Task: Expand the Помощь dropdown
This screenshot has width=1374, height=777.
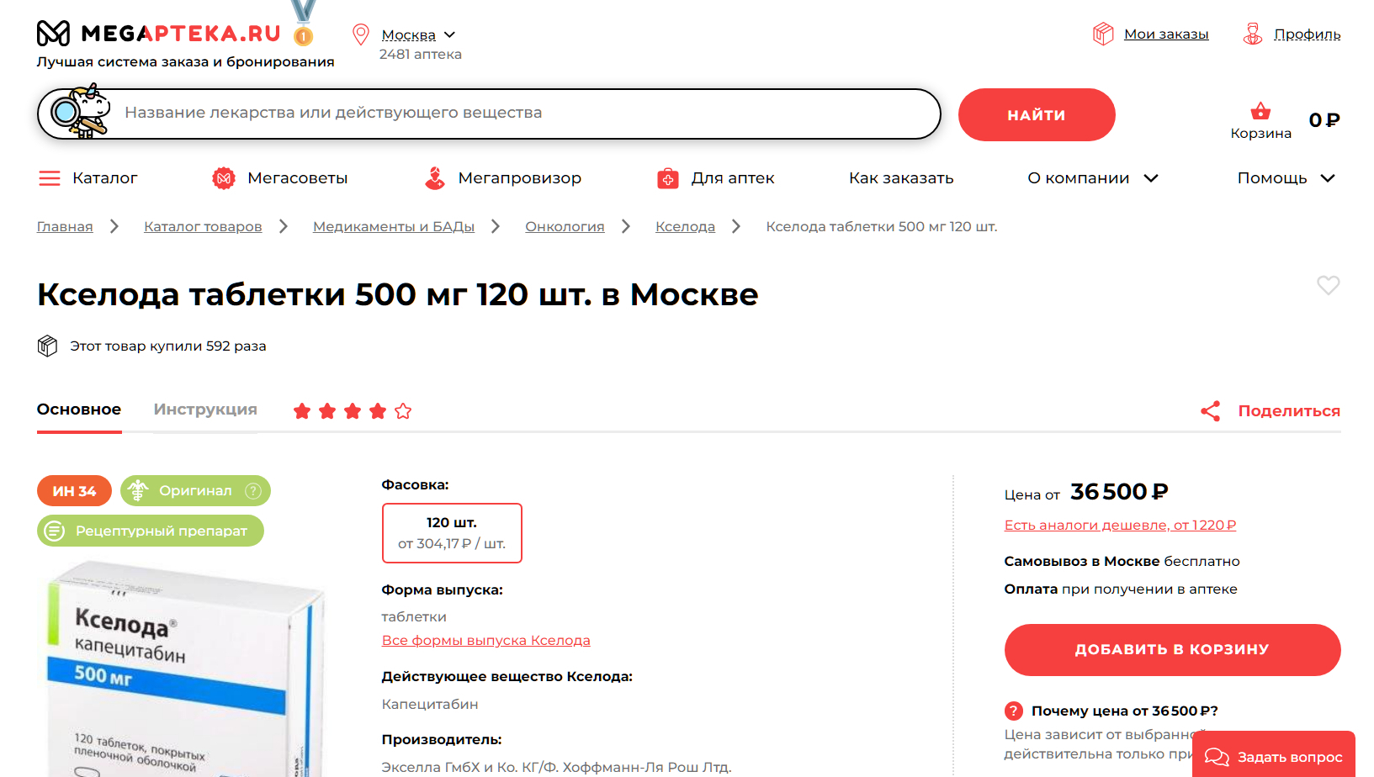Action: 1286,178
